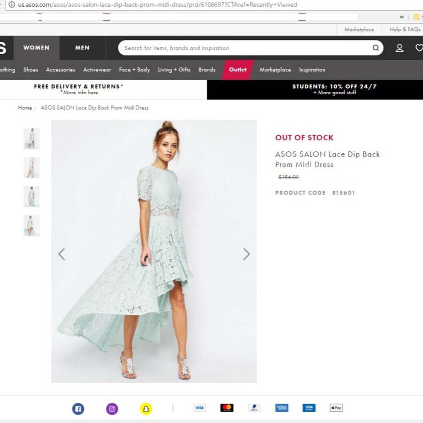Open ASOS Instagram page icon
Screen dimensions: 423x423
pos(112,409)
